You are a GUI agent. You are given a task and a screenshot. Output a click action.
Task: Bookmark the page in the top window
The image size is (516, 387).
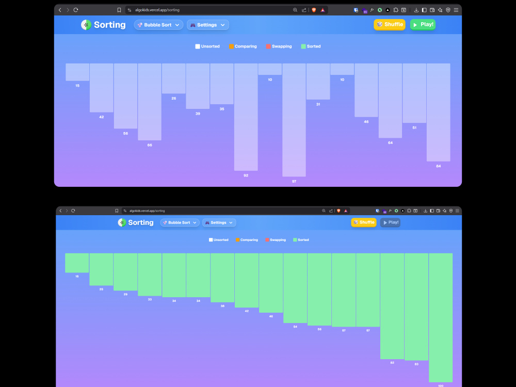[x=119, y=10]
